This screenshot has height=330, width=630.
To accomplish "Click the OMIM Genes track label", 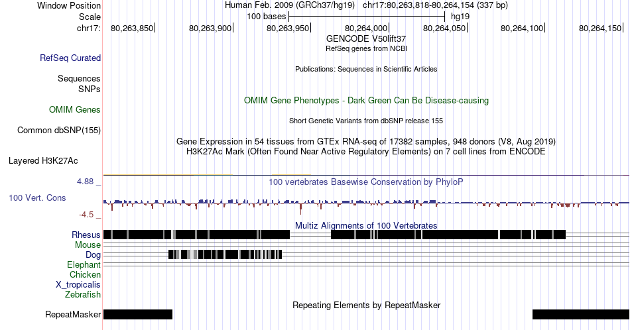I will pyautogui.click(x=75, y=109).
